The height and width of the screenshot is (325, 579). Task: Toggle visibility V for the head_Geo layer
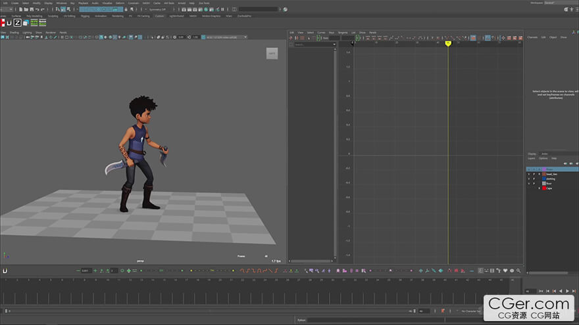528,174
